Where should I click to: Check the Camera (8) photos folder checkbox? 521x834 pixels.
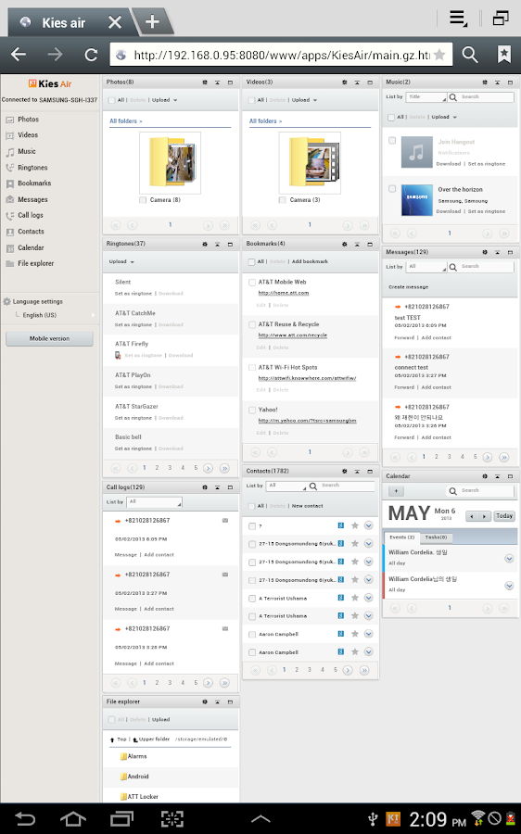coord(143,200)
